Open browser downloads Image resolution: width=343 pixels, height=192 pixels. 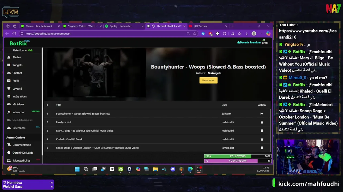pyautogui.click(x=247, y=34)
